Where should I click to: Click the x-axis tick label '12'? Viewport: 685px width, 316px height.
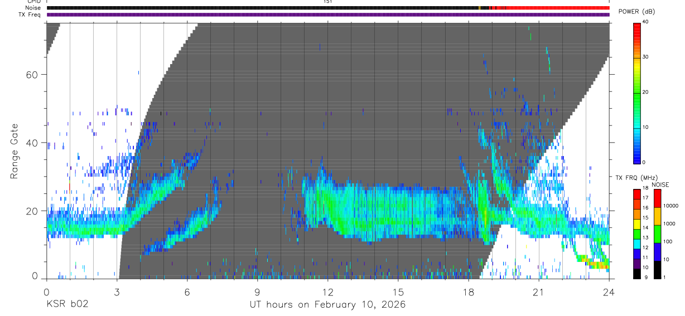click(327, 293)
